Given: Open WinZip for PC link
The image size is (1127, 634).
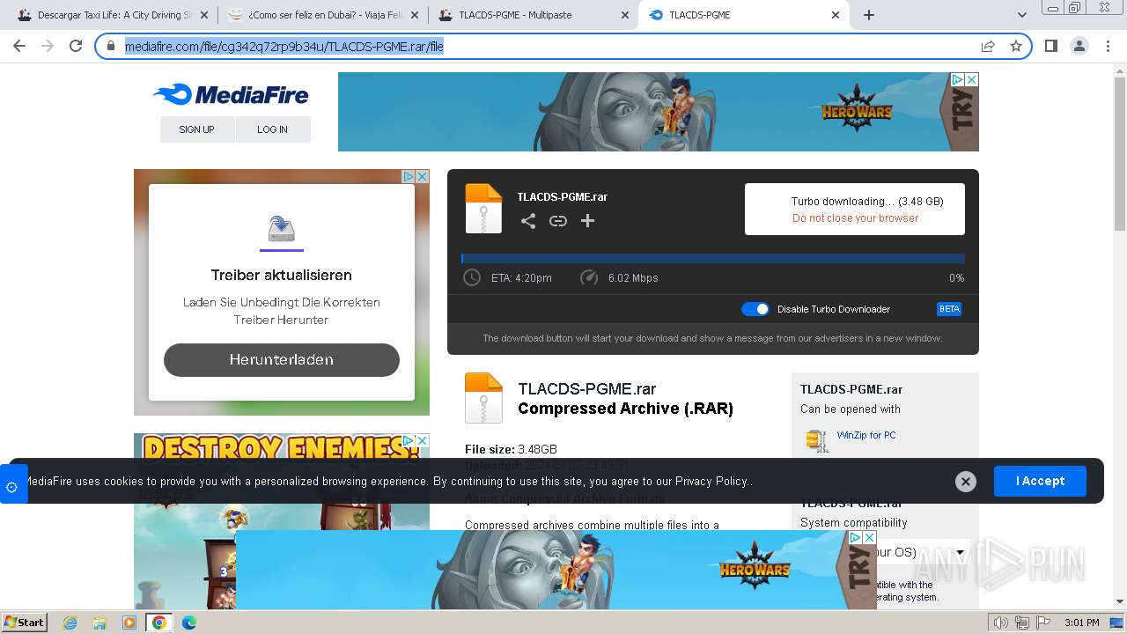Looking at the screenshot, I should tap(866, 435).
